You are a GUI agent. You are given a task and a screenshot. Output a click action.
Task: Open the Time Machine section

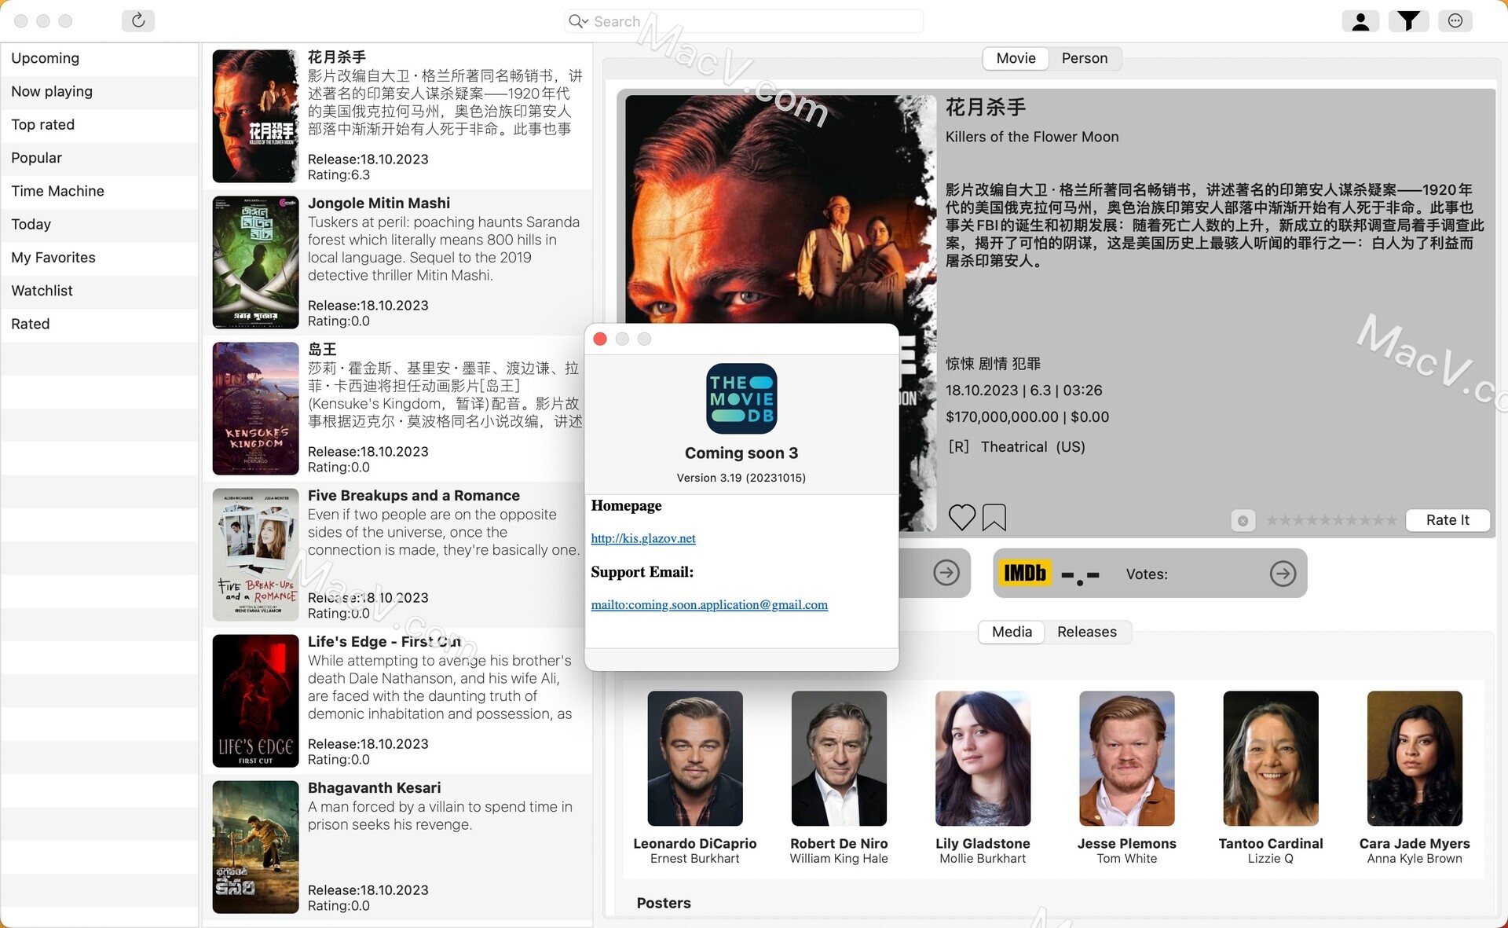click(x=99, y=191)
